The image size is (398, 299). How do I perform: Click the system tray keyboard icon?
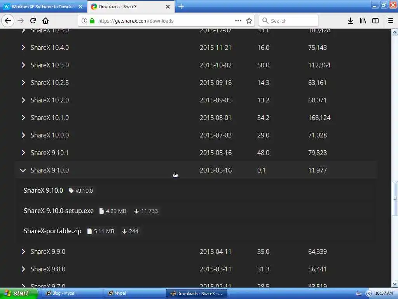[359, 294]
